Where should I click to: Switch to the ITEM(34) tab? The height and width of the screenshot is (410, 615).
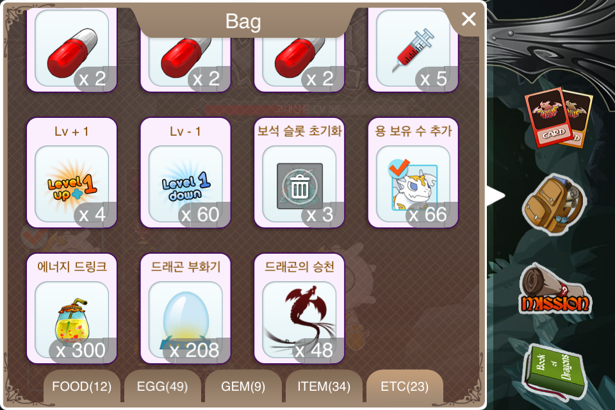[x=324, y=386]
